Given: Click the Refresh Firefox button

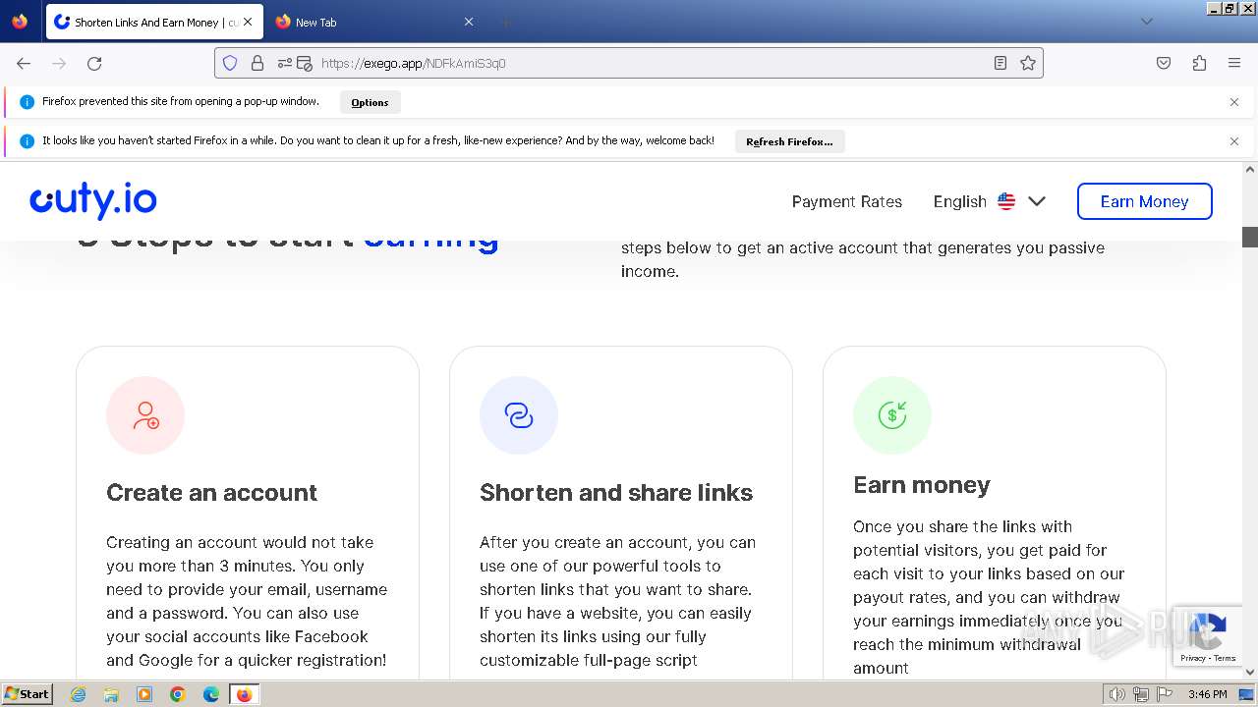Looking at the screenshot, I should pos(789,141).
